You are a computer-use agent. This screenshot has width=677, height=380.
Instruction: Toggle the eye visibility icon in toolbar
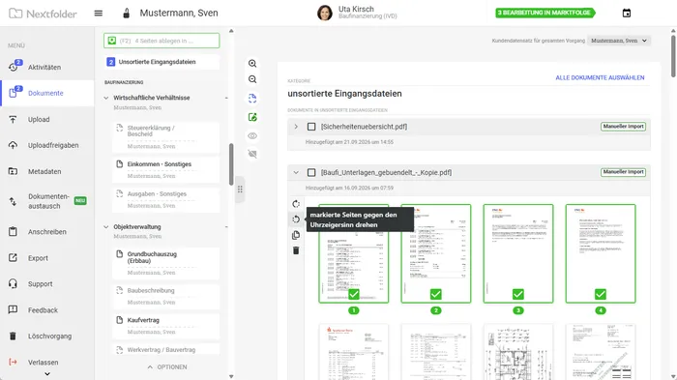click(x=252, y=136)
